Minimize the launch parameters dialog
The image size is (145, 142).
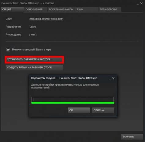coord(110,79)
